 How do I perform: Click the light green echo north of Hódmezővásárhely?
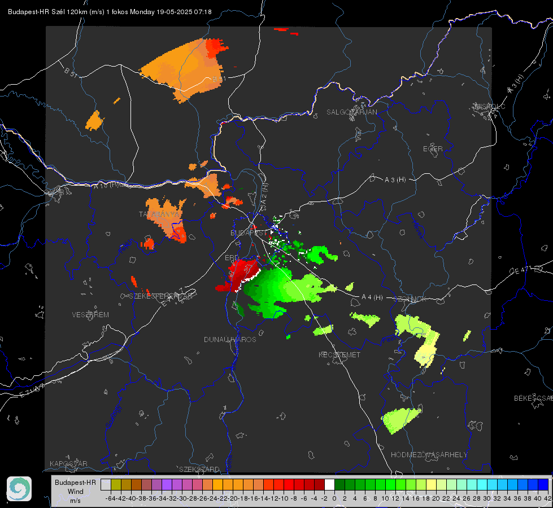click(x=400, y=419)
